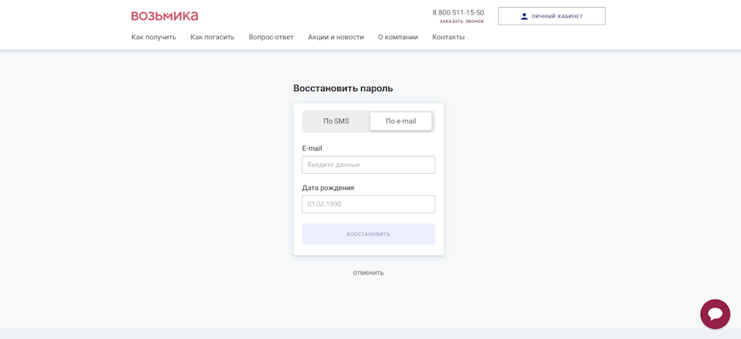This screenshot has height=339, width=741.
Task: Click the Возьмика logo
Action: (164, 16)
